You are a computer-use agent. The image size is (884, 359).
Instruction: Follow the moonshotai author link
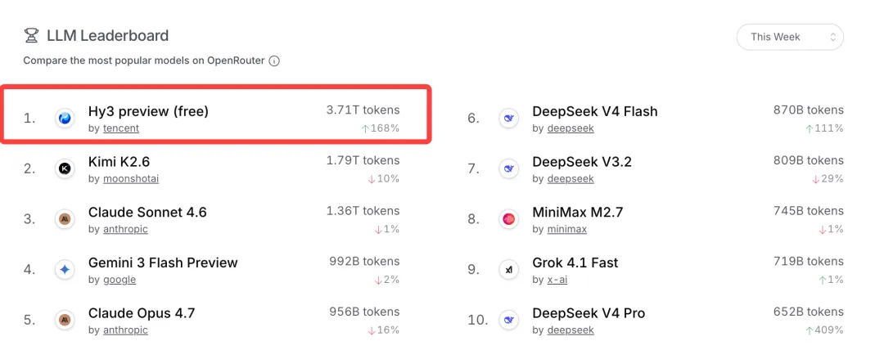[x=131, y=179]
